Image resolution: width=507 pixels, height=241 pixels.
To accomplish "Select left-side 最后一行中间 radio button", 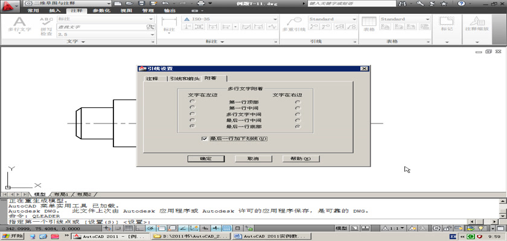I will (x=193, y=120).
